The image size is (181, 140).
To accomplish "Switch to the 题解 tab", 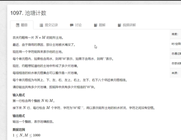I will [100, 25].
